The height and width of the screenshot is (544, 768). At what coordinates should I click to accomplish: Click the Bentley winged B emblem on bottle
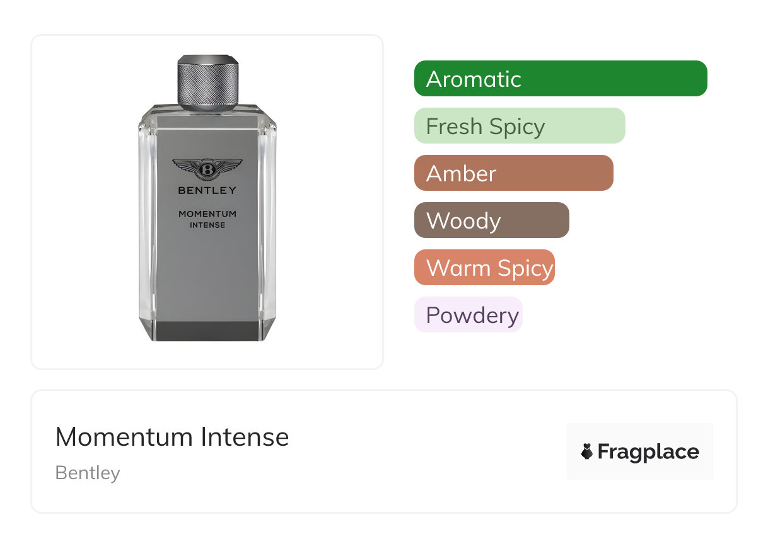coord(207,169)
